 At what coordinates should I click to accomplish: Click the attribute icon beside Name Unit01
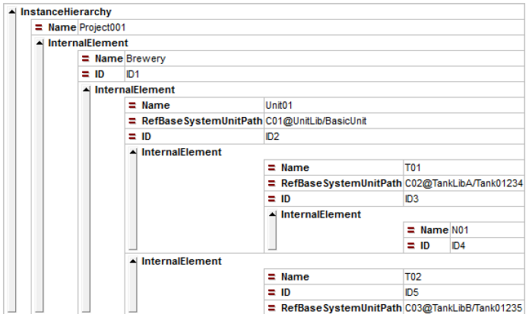coord(132,106)
